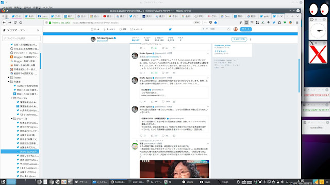Click the Twitter keyword search box

click(x=216, y=29)
